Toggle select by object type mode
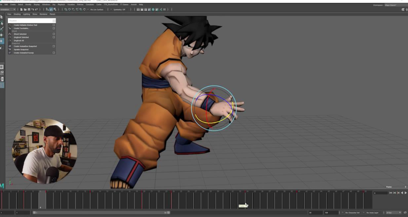408x217 pixels. coord(51,9)
